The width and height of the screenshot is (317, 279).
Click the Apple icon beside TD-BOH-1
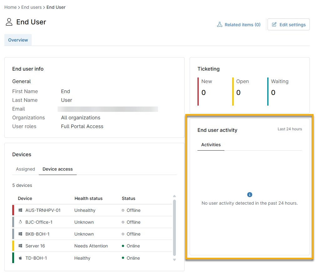(20, 258)
